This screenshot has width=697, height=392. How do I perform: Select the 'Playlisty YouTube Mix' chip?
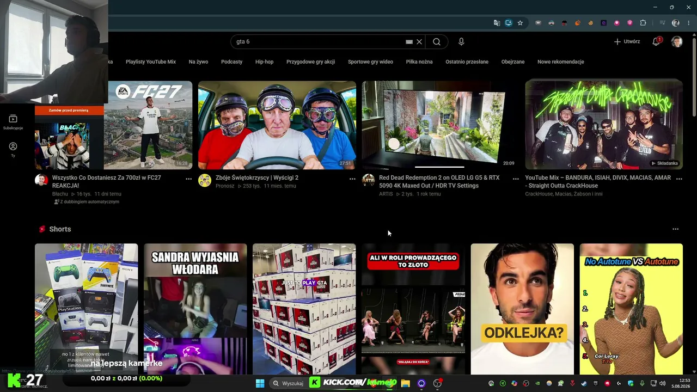(151, 62)
